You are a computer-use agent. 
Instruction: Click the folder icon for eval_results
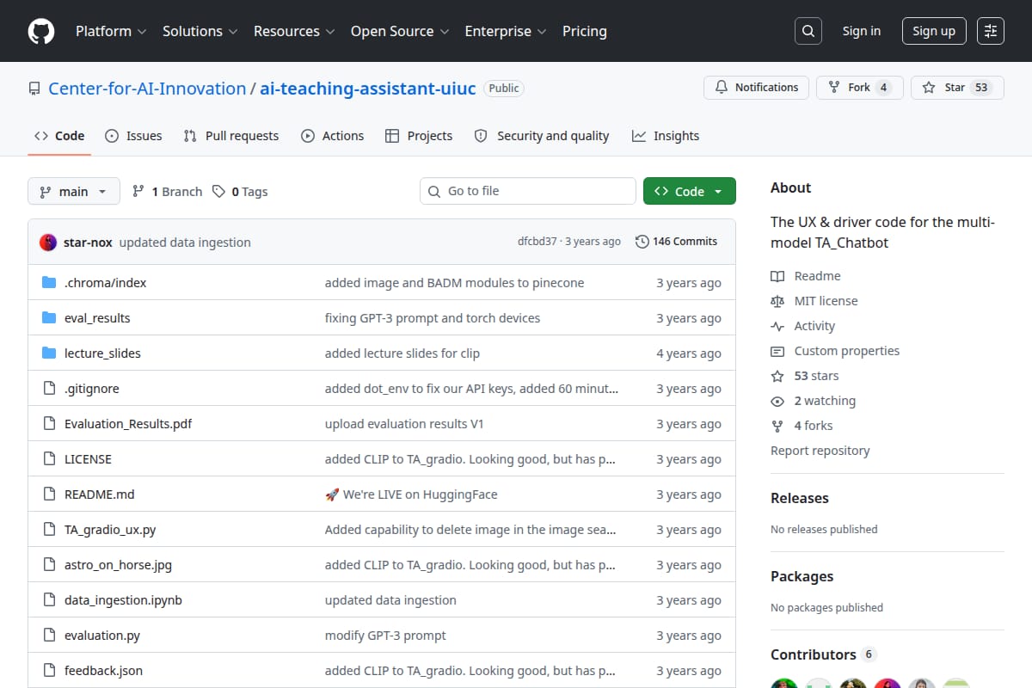[x=49, y=318]
